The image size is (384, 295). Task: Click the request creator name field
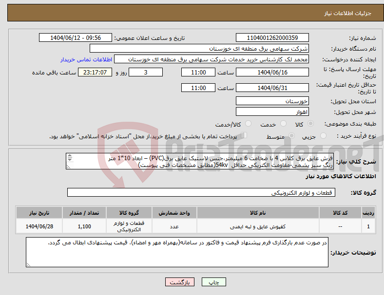point(211,59)
